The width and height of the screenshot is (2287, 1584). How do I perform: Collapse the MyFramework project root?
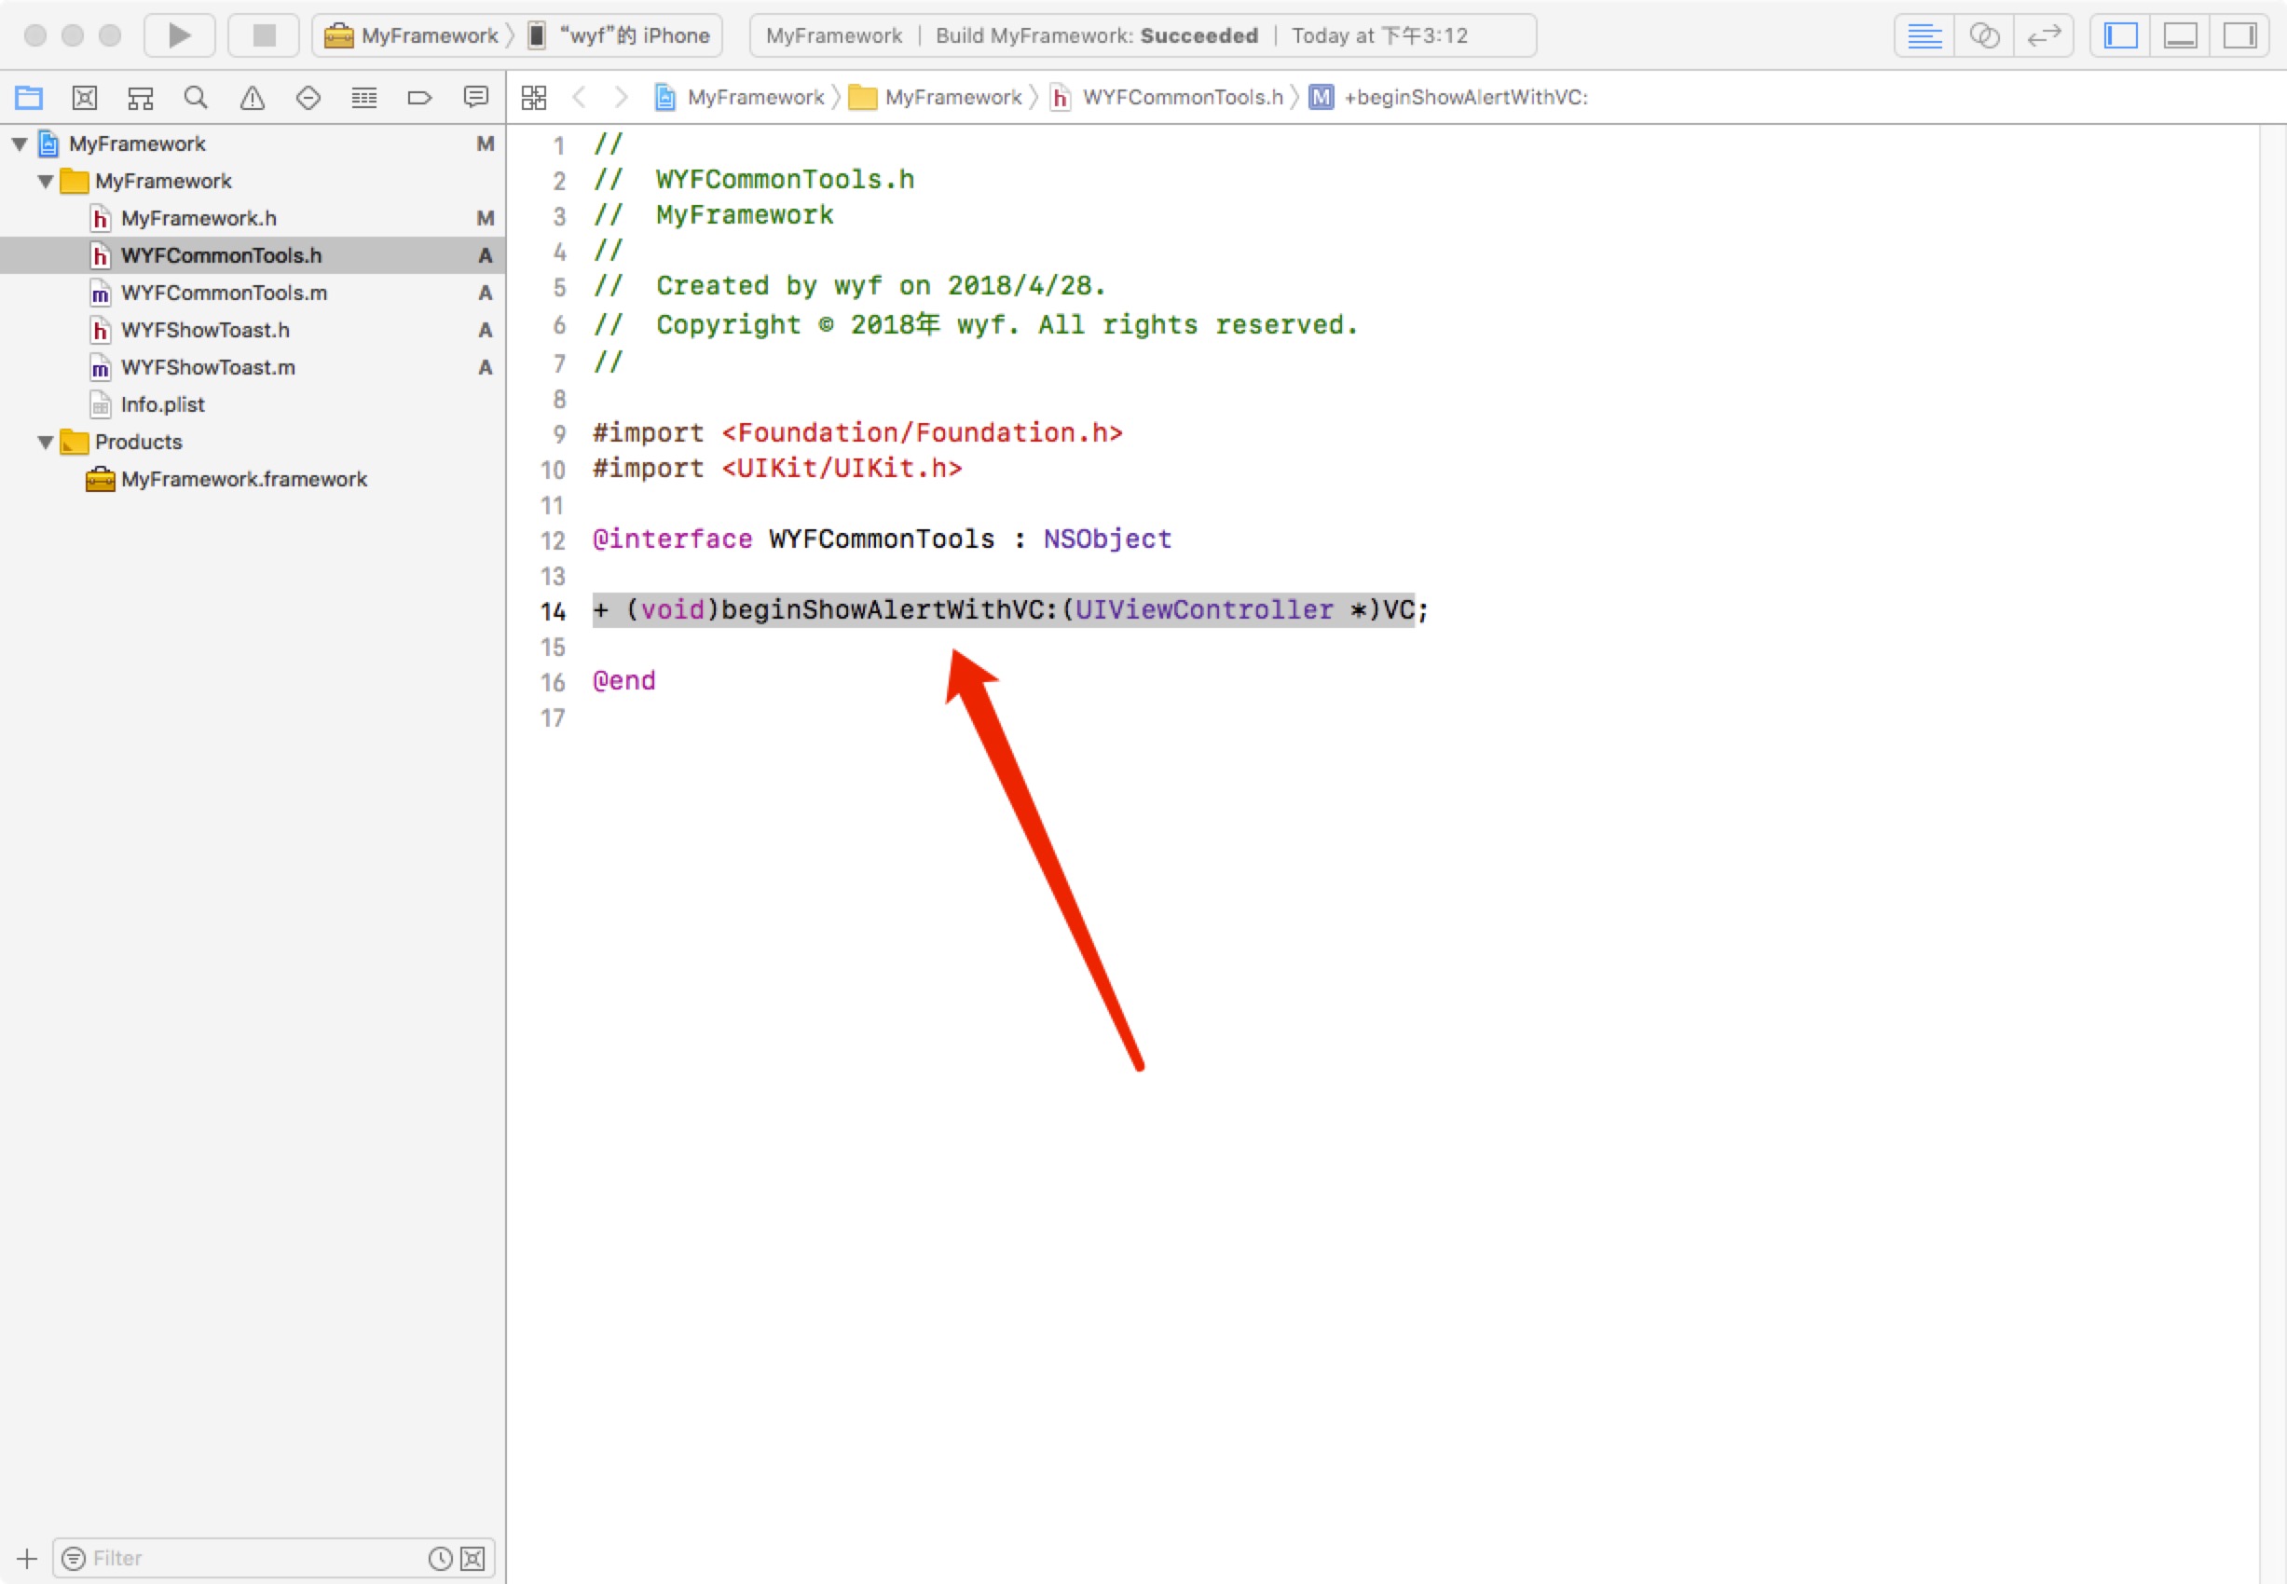[x=19, y=143]
